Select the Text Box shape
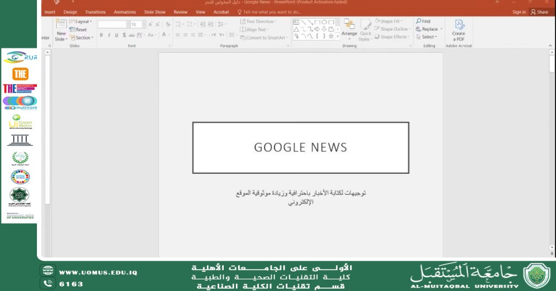 pyautogui.click(x=296, y=22)
